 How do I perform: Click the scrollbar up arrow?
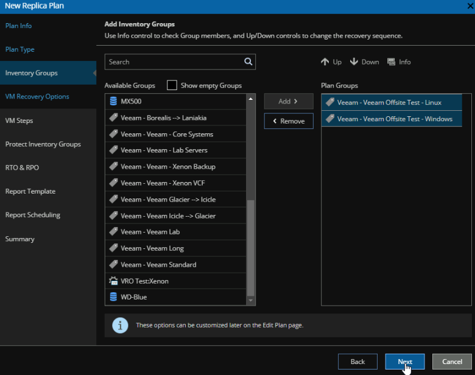click(x=250, y=99)
